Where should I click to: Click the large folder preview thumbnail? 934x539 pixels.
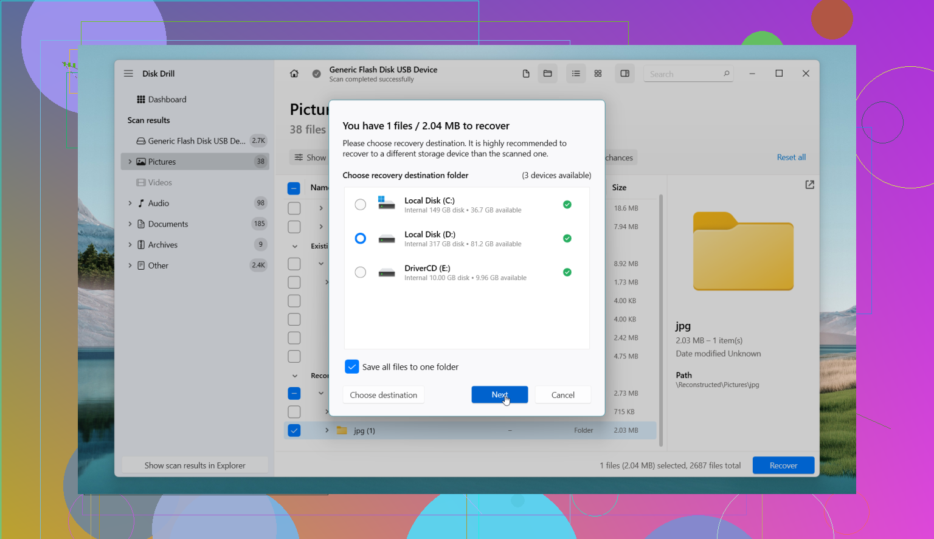pyautogui.click(x=743, y=251)
